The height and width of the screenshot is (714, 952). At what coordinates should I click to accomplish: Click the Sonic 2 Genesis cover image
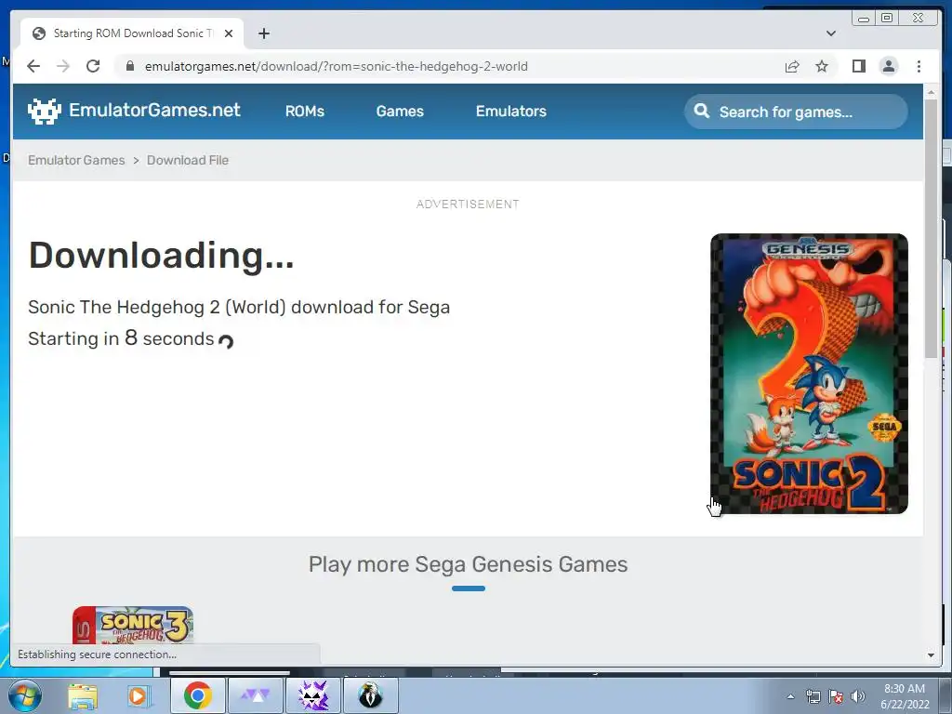coord(809,374)
